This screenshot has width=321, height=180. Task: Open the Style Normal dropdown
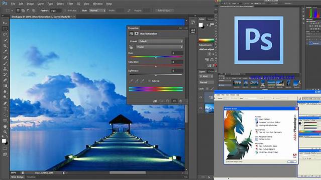[x=97, y=10]
